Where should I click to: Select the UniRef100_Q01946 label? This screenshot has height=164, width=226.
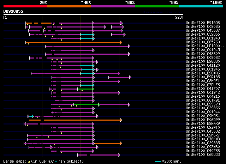[x=203, y=69]
